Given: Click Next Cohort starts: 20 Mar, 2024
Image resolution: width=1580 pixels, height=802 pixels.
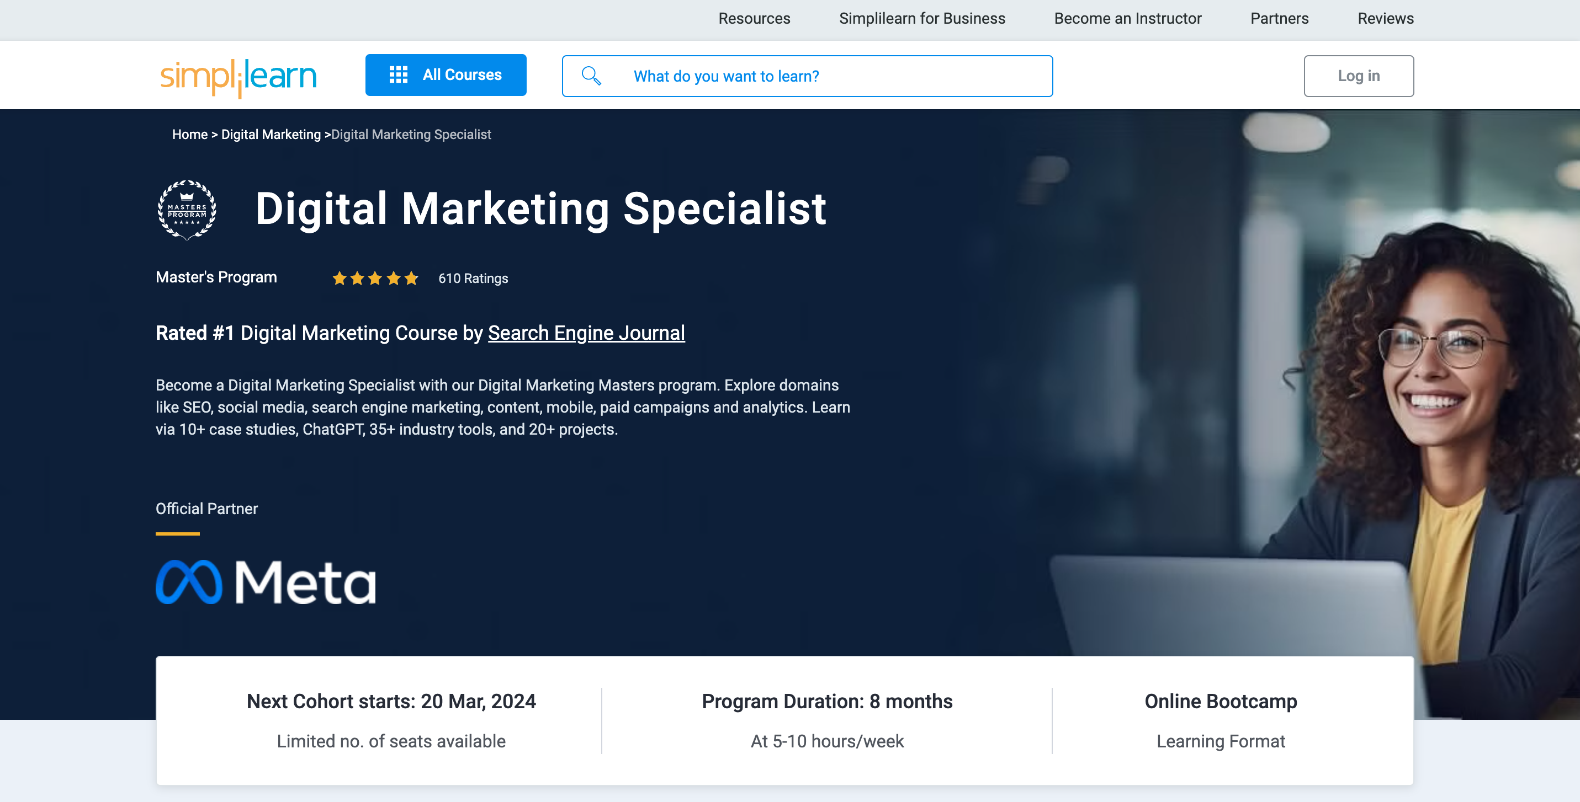Looking at the screenshot, I should click(x=391, y=701).
